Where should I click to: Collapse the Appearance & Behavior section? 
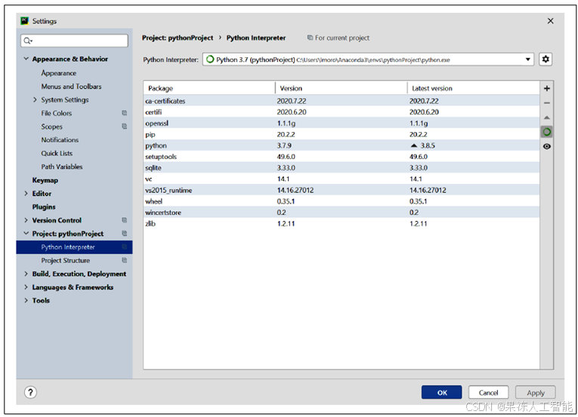(26, 59)
